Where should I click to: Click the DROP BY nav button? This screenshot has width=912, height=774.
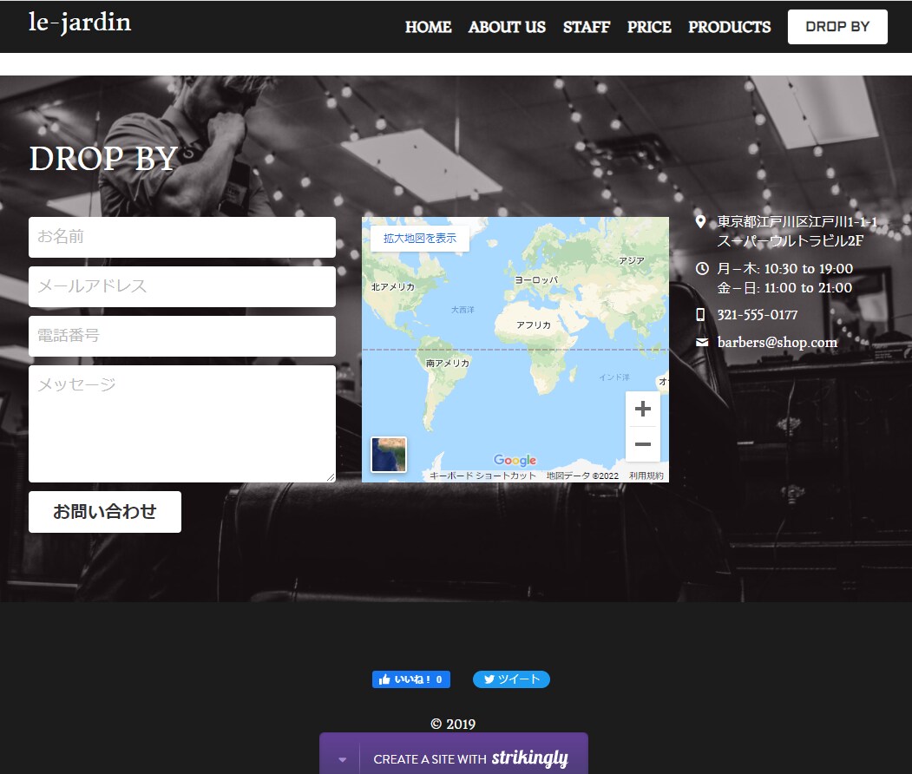click(x=837, y=27)
